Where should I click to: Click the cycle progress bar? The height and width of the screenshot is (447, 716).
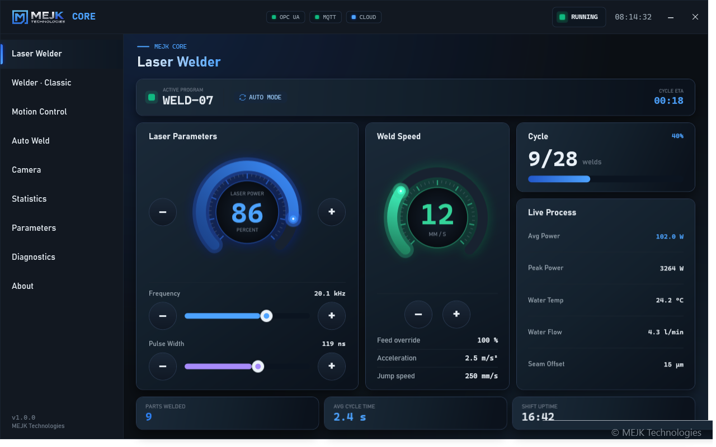point(605,179)
